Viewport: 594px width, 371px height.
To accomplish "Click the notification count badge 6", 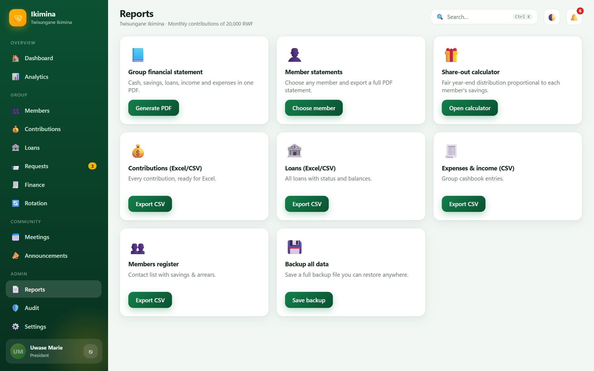I will point(580,11).
